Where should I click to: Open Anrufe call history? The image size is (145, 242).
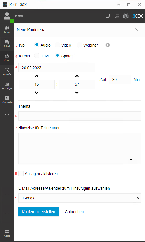click(x=7, y=72)
